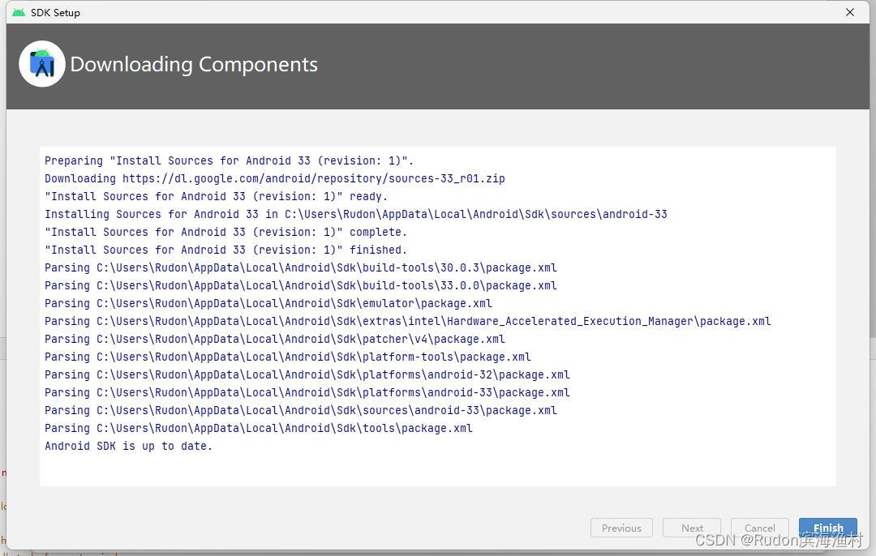Click the android-32 platforms log line
The image size is (876, 556).
pos(307,374)
